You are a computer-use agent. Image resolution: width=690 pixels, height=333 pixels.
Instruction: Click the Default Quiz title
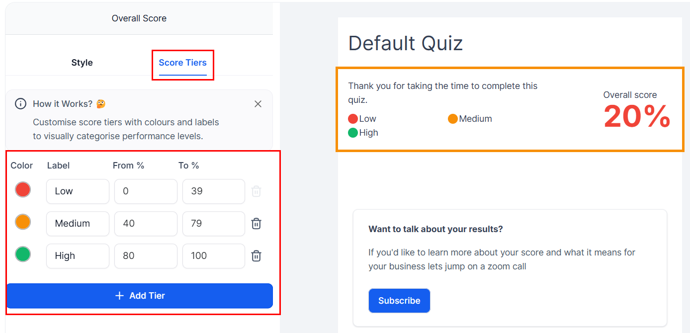coord(405,43)
